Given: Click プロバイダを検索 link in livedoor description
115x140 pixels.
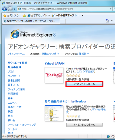Looking at the screenshot, I should pyautogui.click(x=98, y=109).
